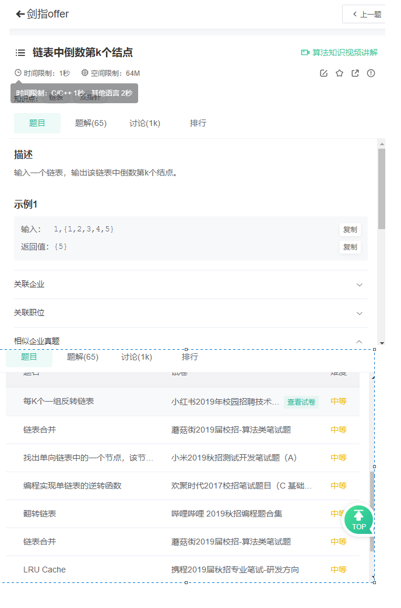The image size is (401, 608).
Task: Collapse the 相似企业真题 section
Action: [191, 341]
